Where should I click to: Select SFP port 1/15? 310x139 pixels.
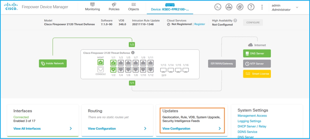pyautogui.click(x=178, y=70)
